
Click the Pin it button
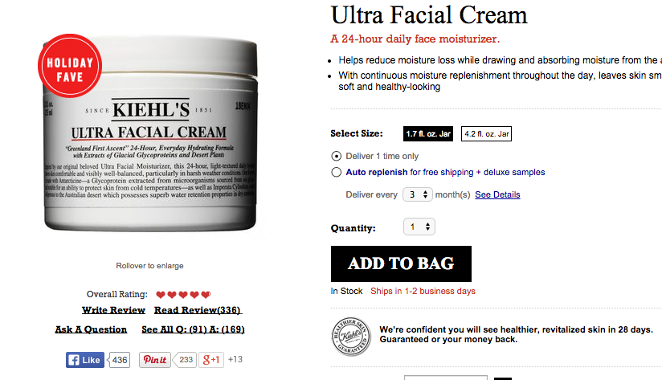(x=155, y=360)
